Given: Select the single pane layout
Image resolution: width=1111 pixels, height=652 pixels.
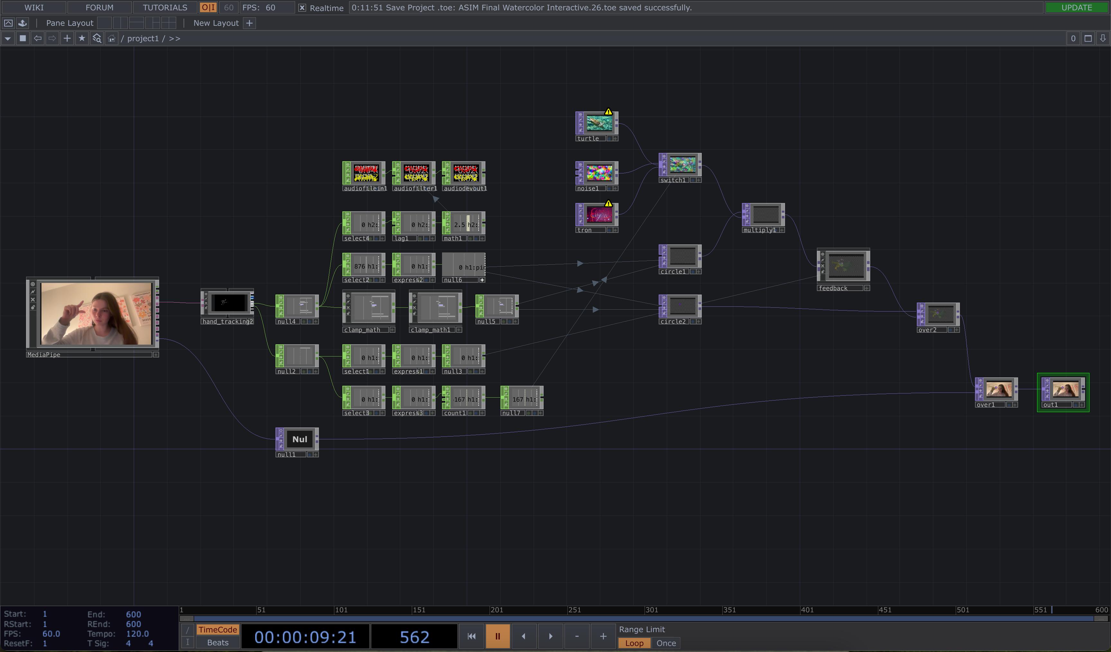Looking at the screenshot, I should point(104,23).
